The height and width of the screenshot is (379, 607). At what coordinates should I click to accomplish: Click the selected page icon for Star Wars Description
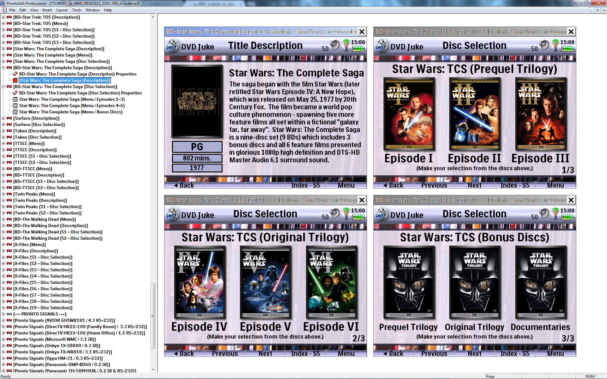click(x=15, y=80)
